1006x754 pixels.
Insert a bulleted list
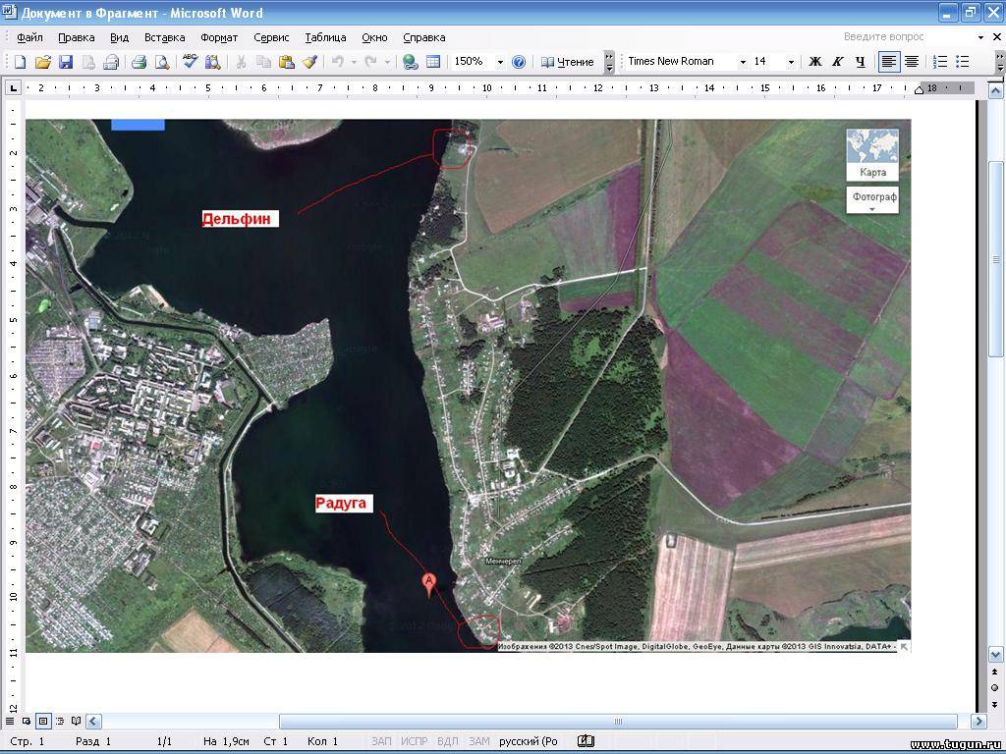pyautogui.click(x=963, y=62)
